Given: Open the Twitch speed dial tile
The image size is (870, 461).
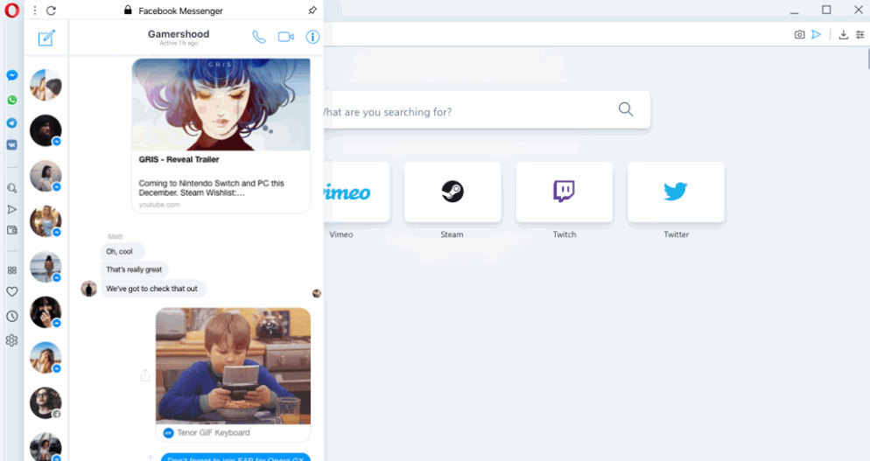Looking at the screenshot, I should pyautogui.click(x=565, y=192).
